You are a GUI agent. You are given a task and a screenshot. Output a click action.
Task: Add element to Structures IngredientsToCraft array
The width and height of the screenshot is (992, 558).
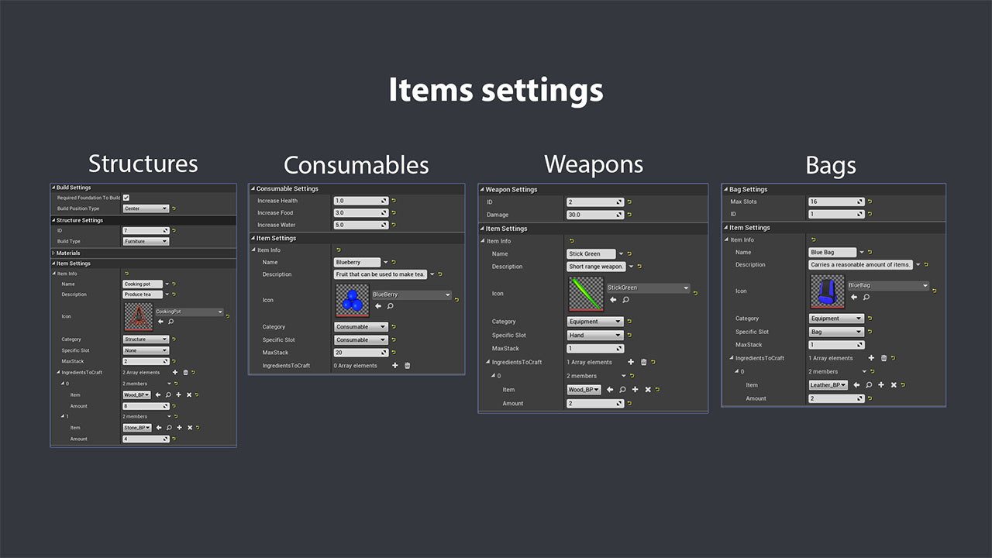[x=175, y=373]
